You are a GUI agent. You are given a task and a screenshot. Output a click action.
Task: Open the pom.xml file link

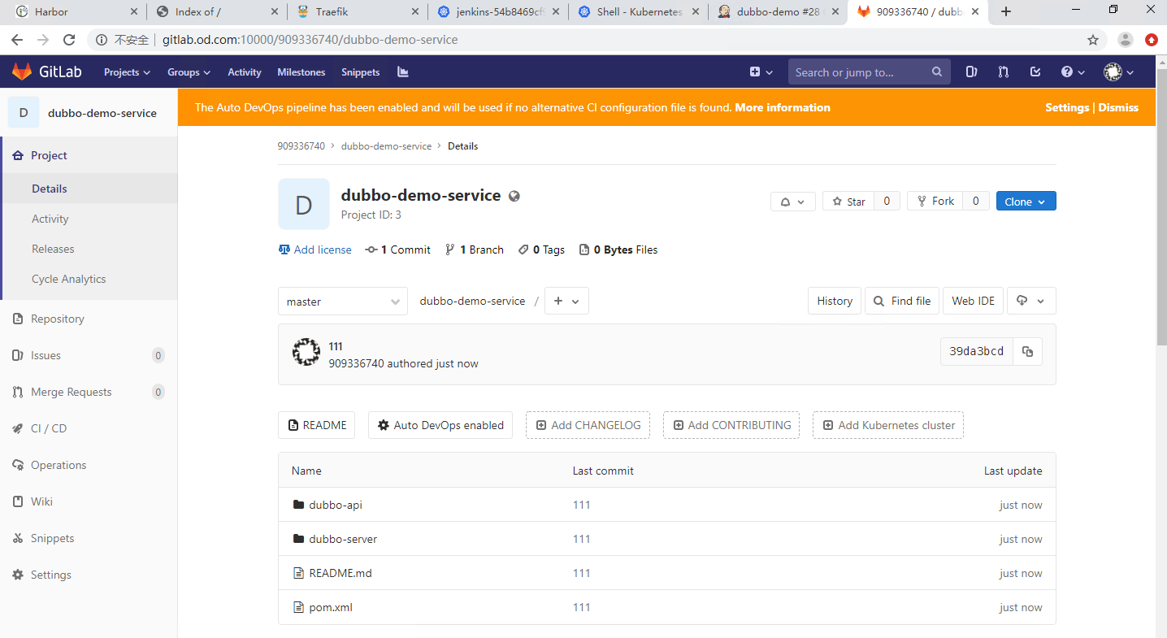(x=331, y=607)
